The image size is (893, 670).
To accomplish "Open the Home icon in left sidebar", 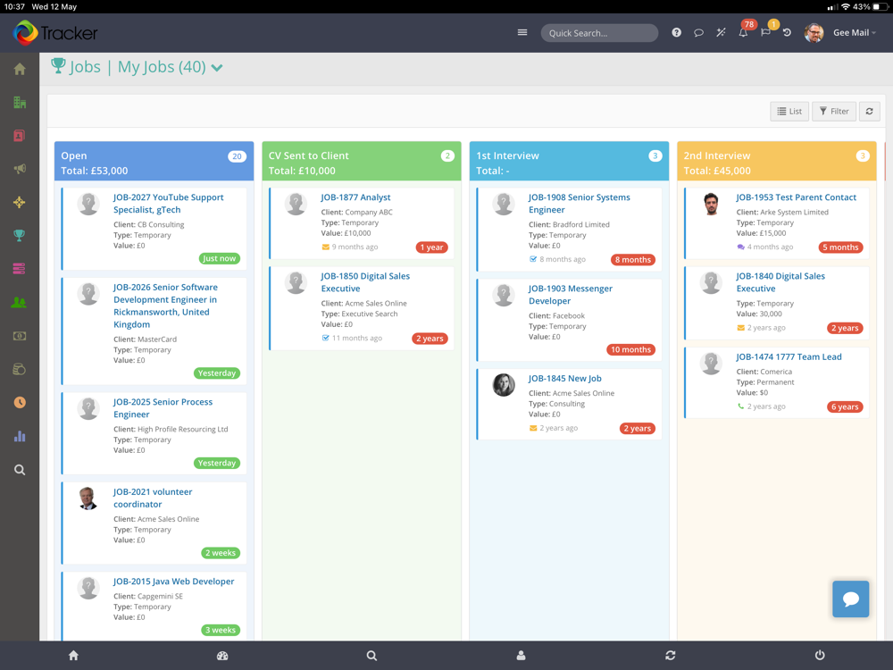I will point(20,69).
